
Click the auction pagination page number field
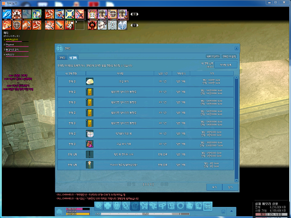tap(148, 184)
